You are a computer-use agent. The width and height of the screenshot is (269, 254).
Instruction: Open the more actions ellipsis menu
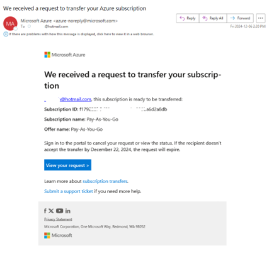pyautogui.click(x=261, y=18)
